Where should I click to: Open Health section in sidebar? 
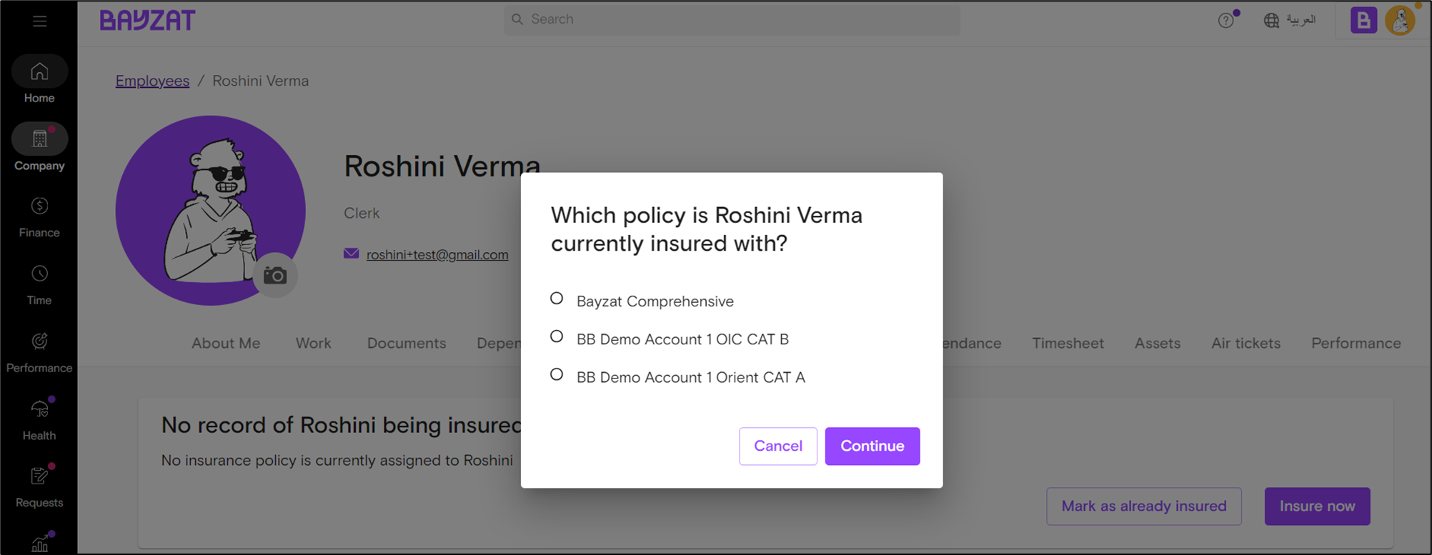point(39,419)
